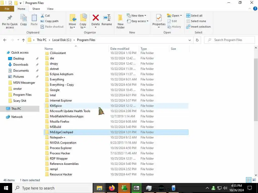
Task: Click Select all
Action: point(194,16)
